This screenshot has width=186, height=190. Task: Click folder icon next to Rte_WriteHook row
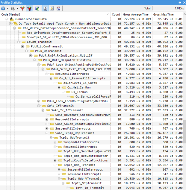(x=24, y=33)
